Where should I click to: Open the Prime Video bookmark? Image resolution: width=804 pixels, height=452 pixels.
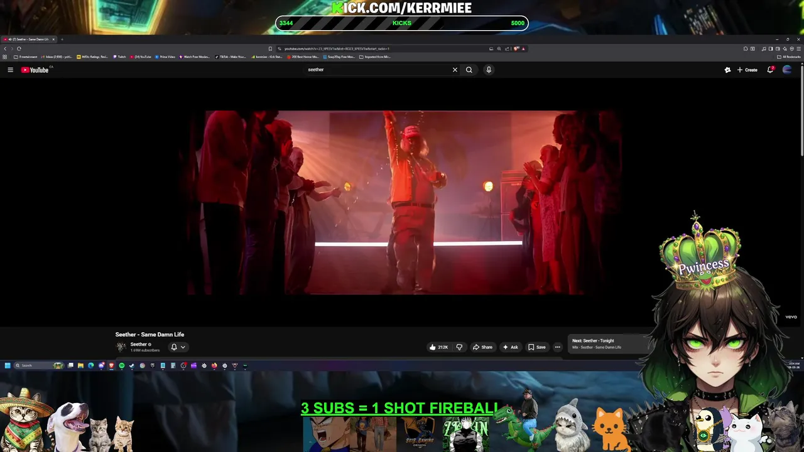point(165,56)
